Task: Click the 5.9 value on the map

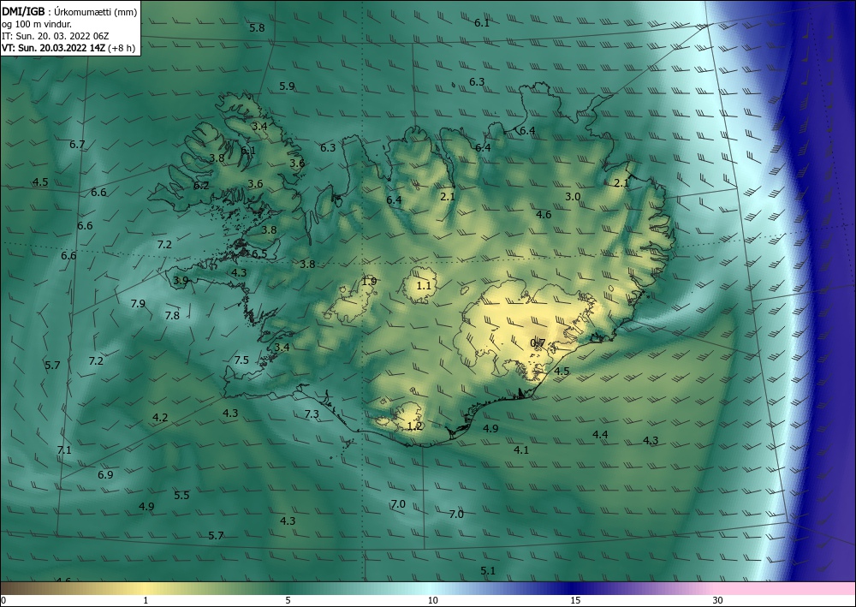Action: 287,86
